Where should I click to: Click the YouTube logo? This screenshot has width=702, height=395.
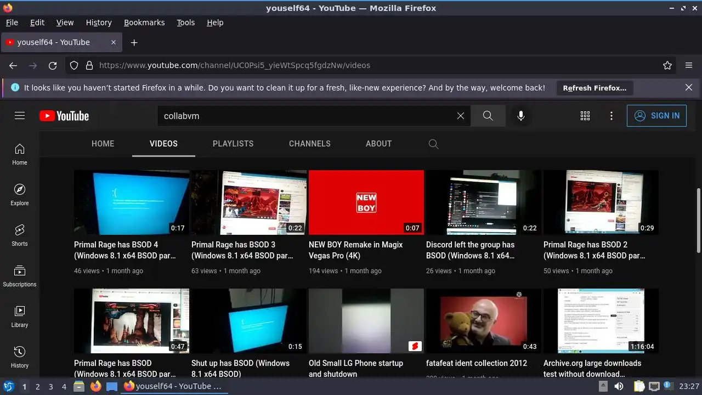coord(64,116)
